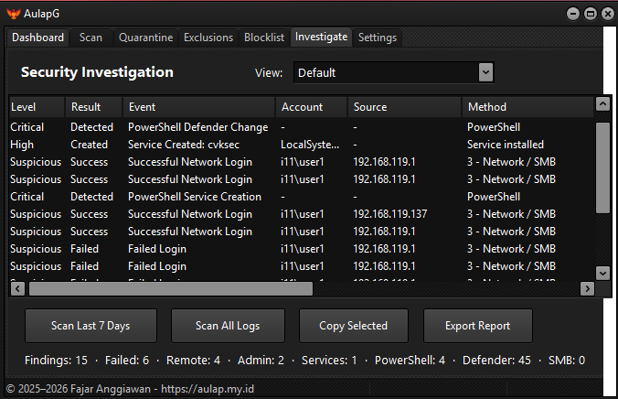
Task: Click the SMB: 0 statistic
Action: pos(567,360)
